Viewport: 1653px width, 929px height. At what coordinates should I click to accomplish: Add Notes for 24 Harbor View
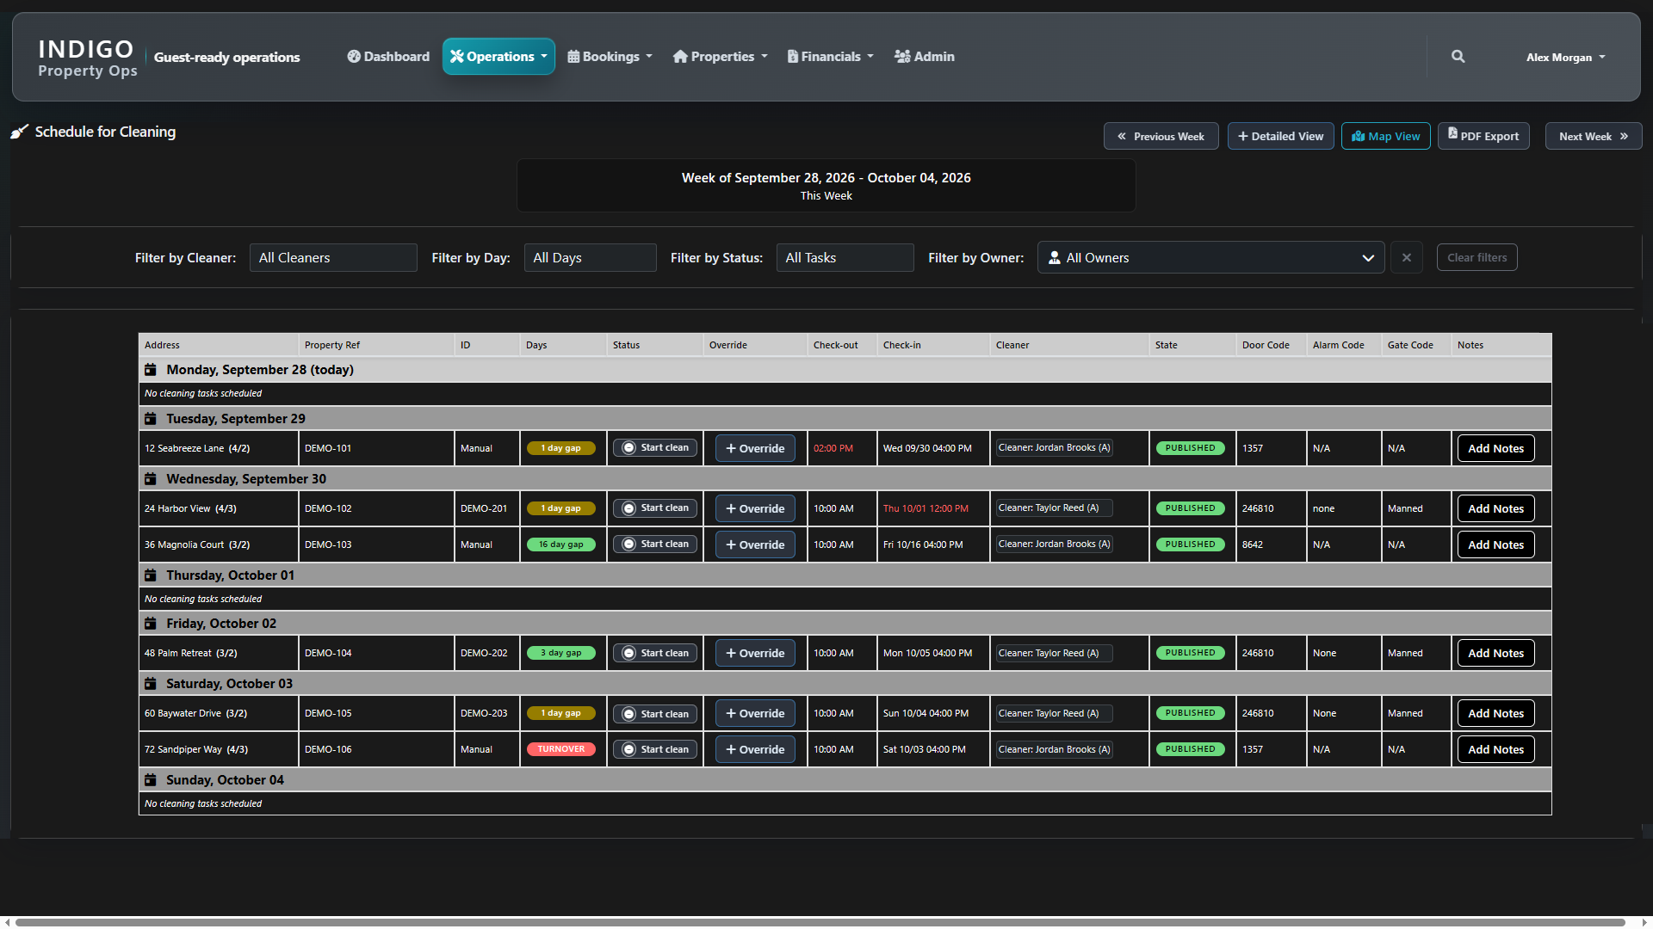(x=1495, y=508)
